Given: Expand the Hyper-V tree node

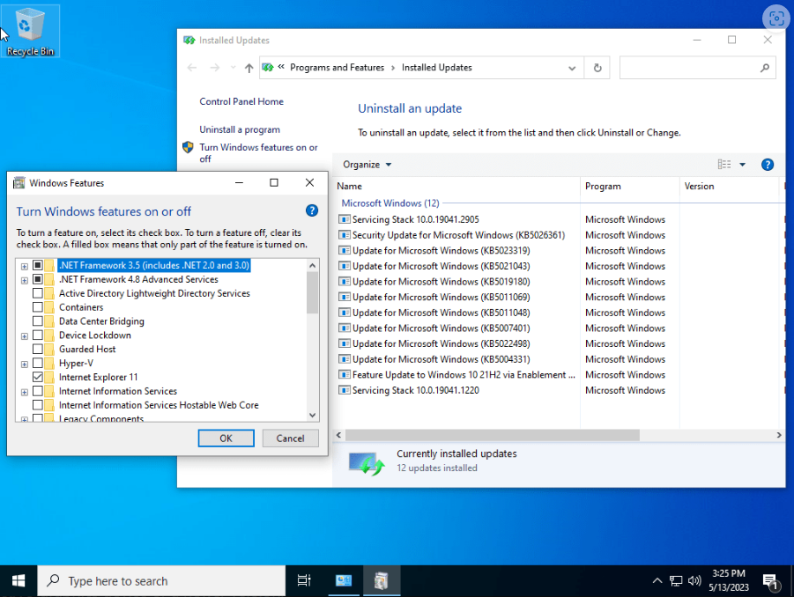Looking at the screenshot, I should coord(25,365).
